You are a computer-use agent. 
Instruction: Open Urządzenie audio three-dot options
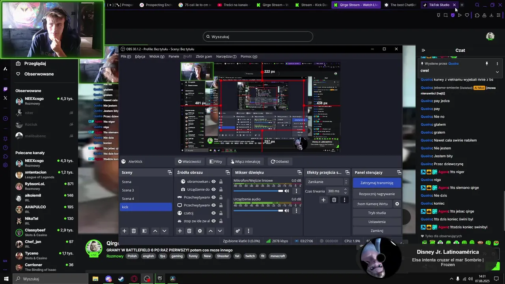coord(296,211)
